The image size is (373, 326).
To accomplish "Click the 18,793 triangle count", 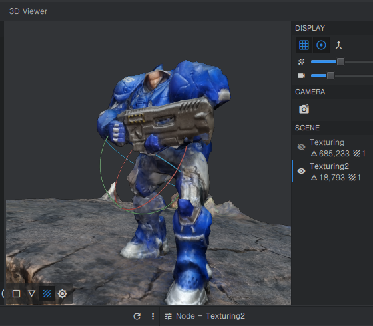I will tap(332, 178).
